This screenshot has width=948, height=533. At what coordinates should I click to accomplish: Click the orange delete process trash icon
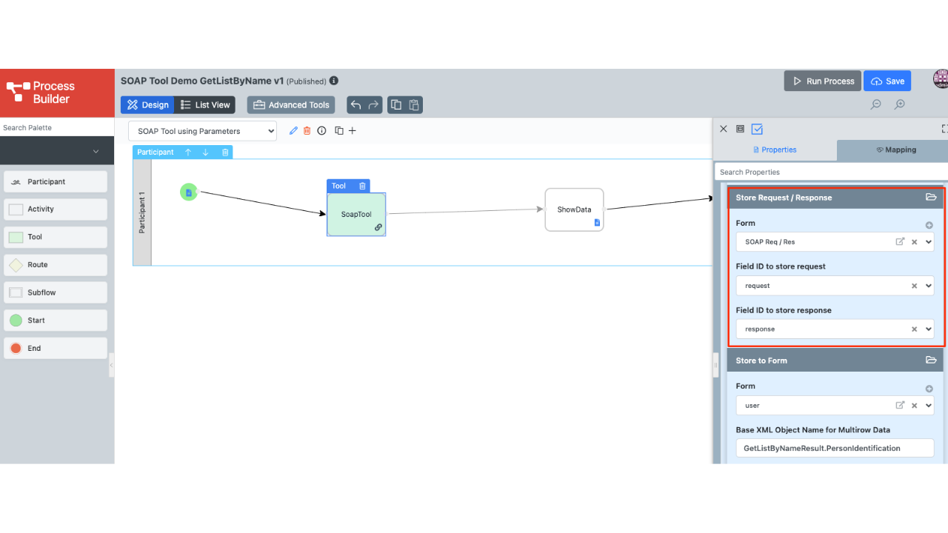[x=307, y=131]
